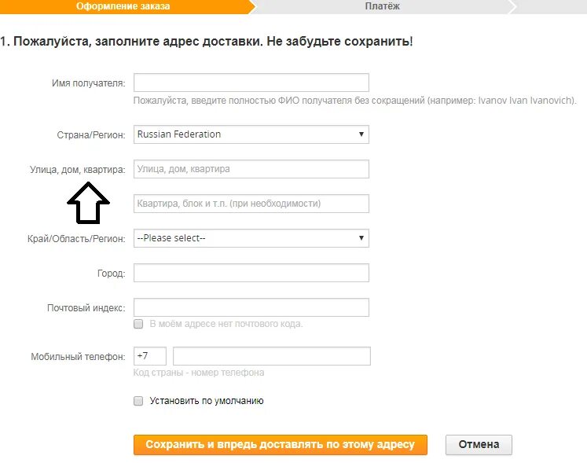Open dropdown arrow of Страна/Регион selector
This screenshot has width=587, height=463.
361,134
